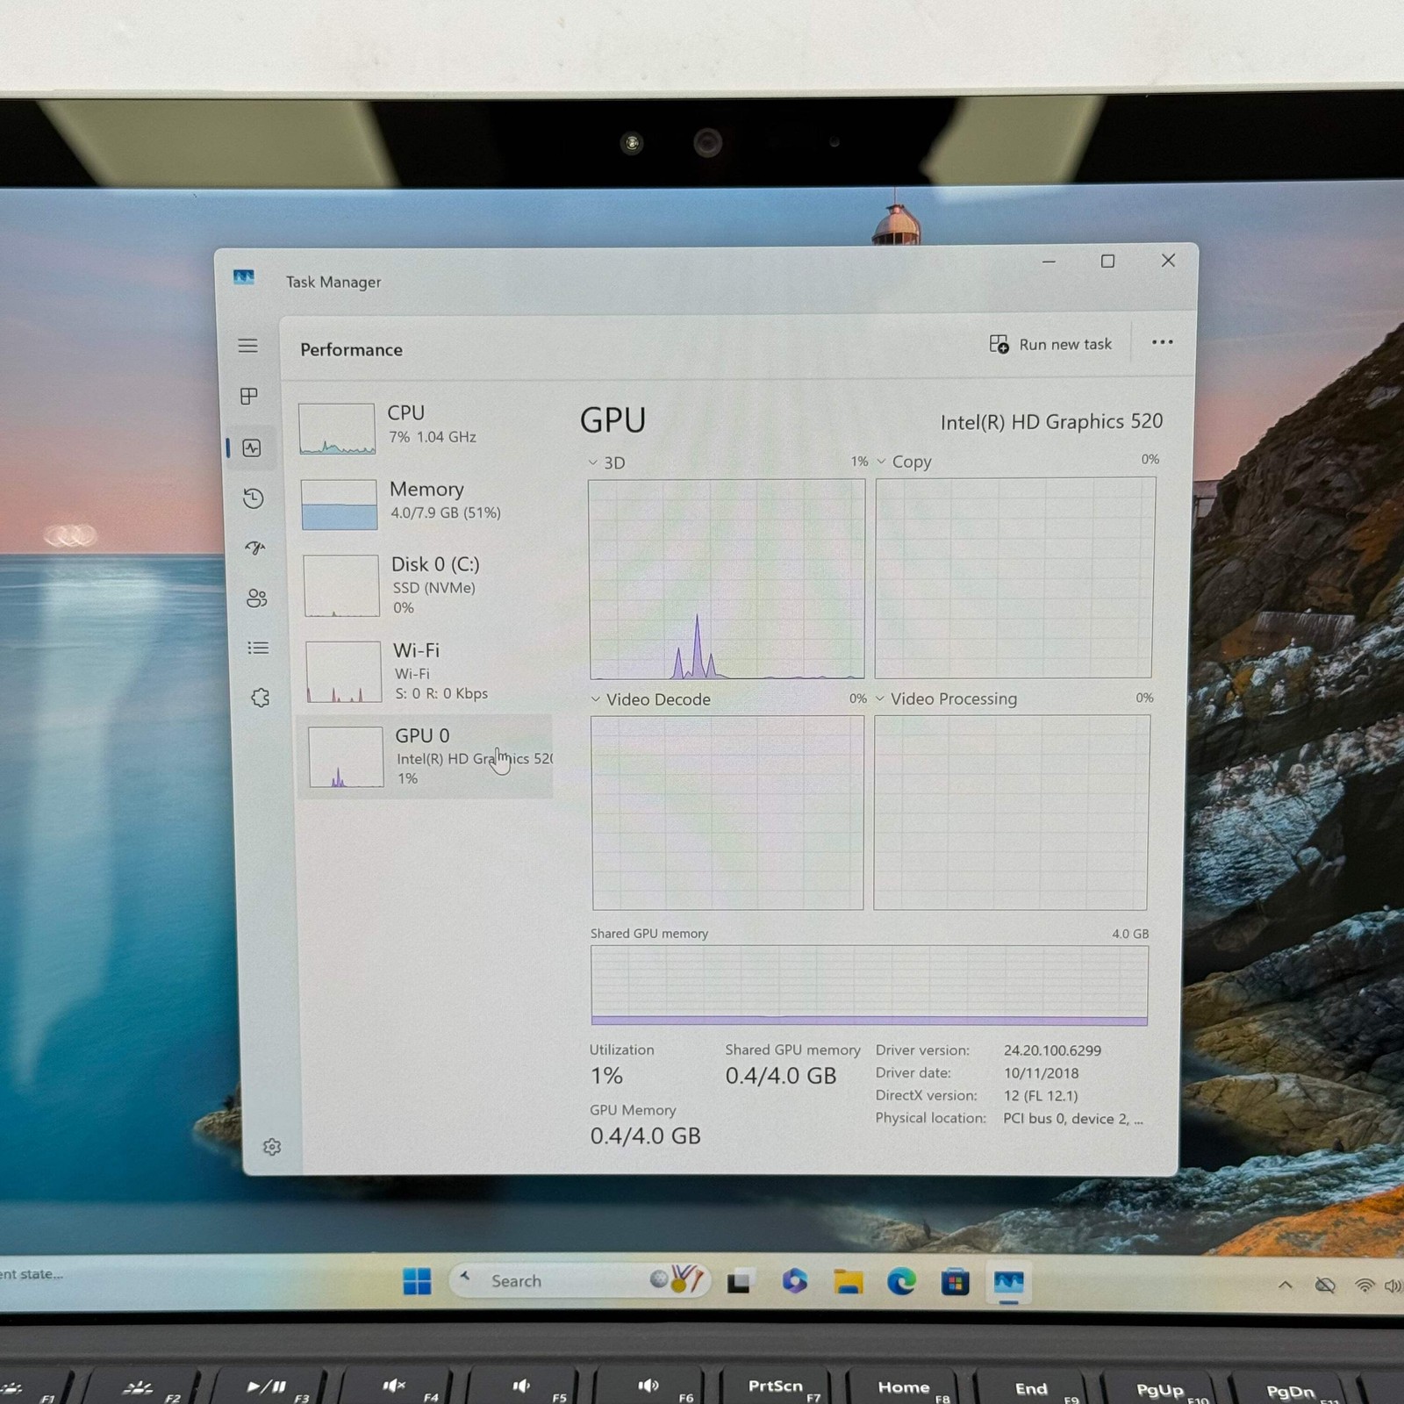Click the Wi-Fi system tray icon
The image size is (1404, 1404).
tap(1364, 1286)
